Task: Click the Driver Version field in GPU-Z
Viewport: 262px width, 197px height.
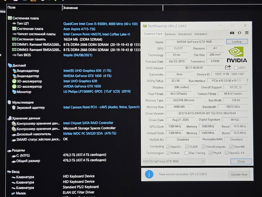Action: pos(207,113)
